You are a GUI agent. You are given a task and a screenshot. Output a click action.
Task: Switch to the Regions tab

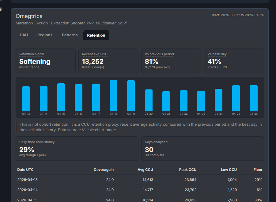click(45, 35)
